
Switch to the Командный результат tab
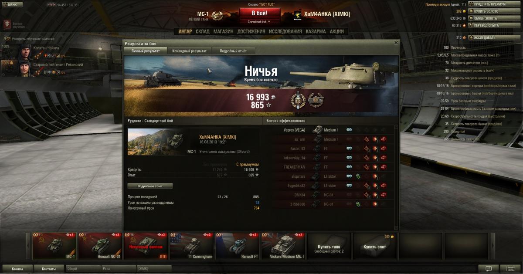[x=190, y=51]
